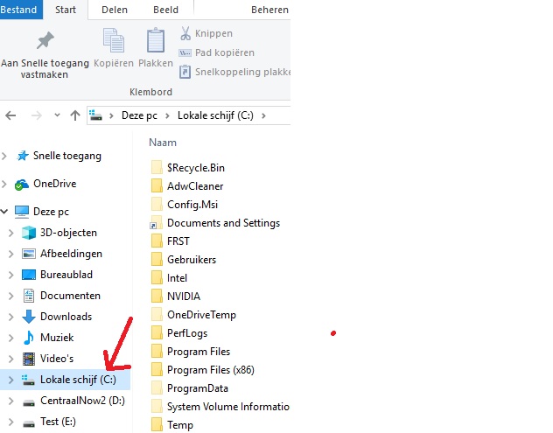Click the Test (E:) drive icon

29,423
